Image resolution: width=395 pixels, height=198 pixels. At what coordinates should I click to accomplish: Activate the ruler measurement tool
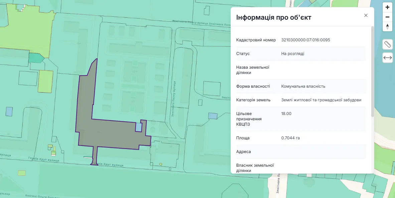[x=387, y=44]
